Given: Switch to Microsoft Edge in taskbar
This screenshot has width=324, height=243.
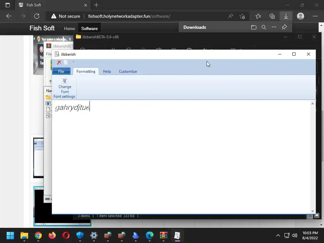Looking at the screenshot, I should (150, 235).
